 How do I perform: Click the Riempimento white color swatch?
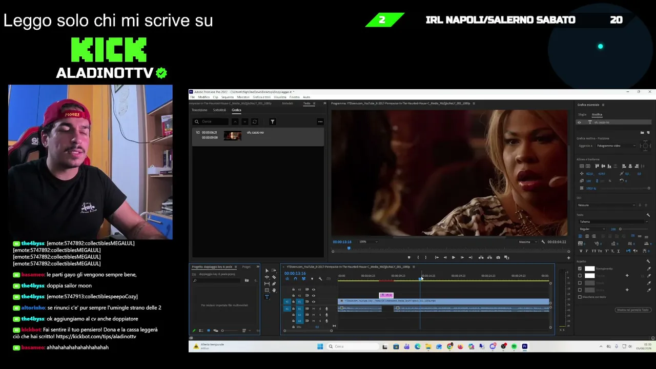[x=590, y=269]
